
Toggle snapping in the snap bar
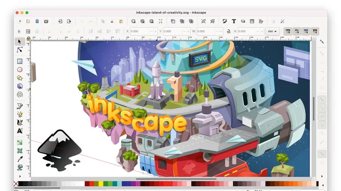[x=322, y=42]
